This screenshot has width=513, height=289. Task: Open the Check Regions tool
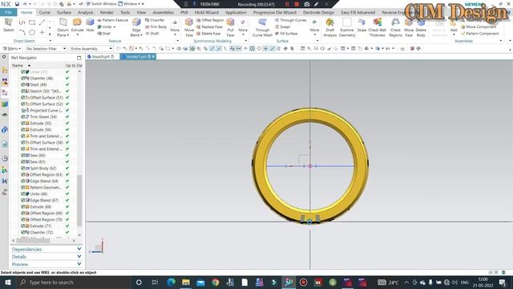(x=395, y=27)
